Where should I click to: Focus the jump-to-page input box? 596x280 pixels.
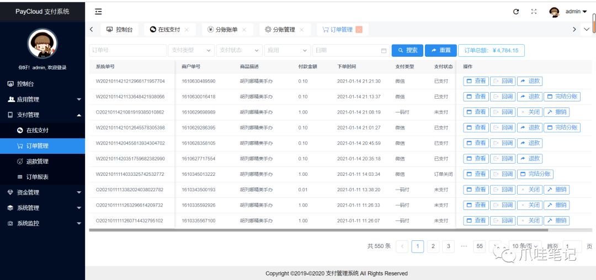tap(572, 246)
